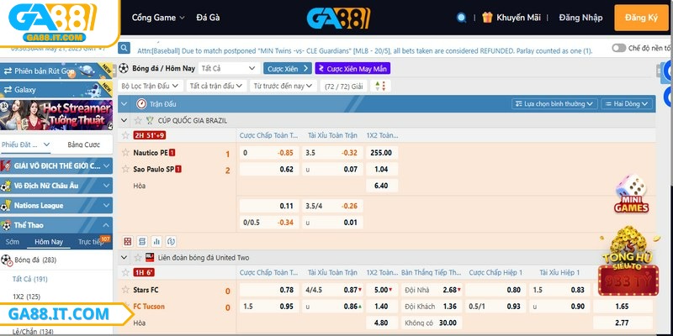Select Tất Cả (191) sidebar item
Image resolution: width=673 pixels, height=336 pixels.
30,279
